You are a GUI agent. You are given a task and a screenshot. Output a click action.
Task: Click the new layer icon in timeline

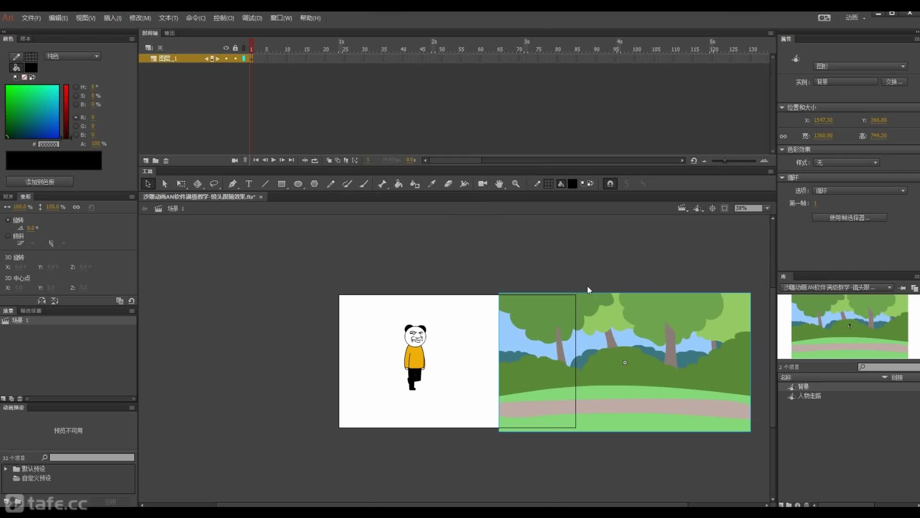[146, 161]
